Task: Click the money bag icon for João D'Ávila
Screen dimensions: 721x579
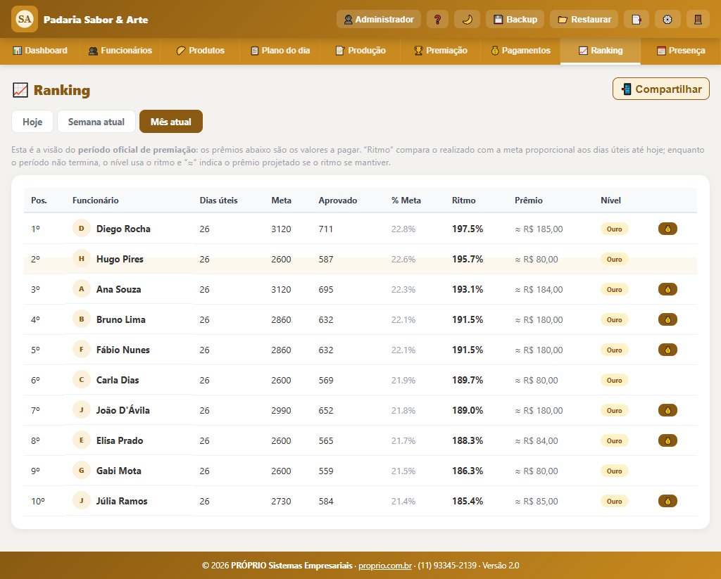Action: point(667,410)
